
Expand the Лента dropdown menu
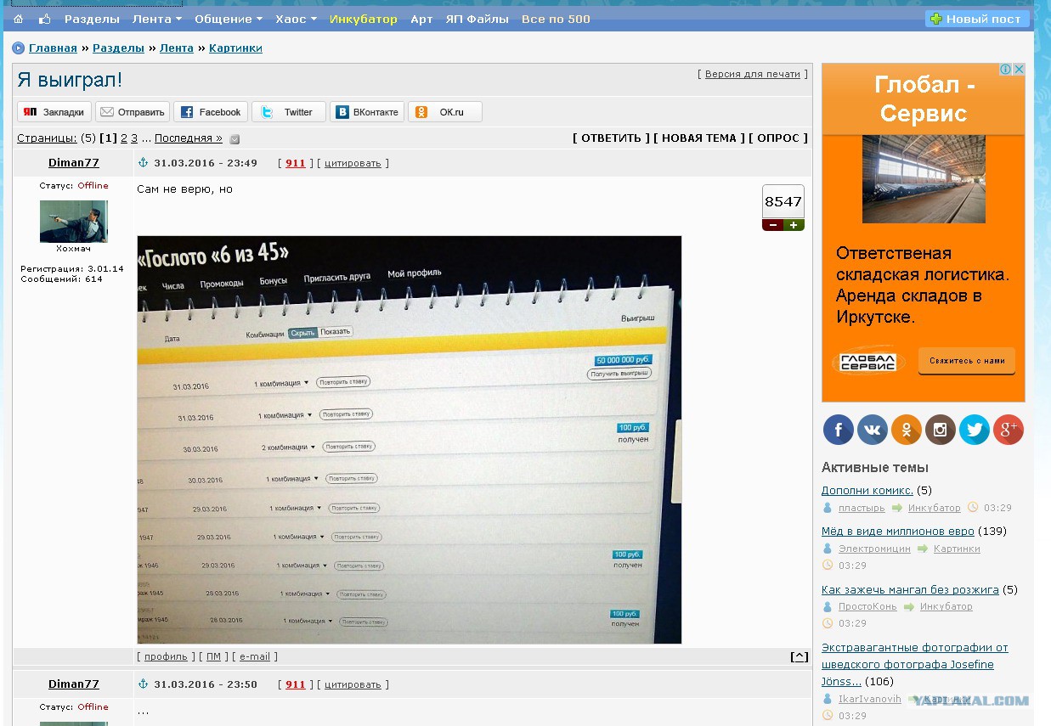click(157, 19)
